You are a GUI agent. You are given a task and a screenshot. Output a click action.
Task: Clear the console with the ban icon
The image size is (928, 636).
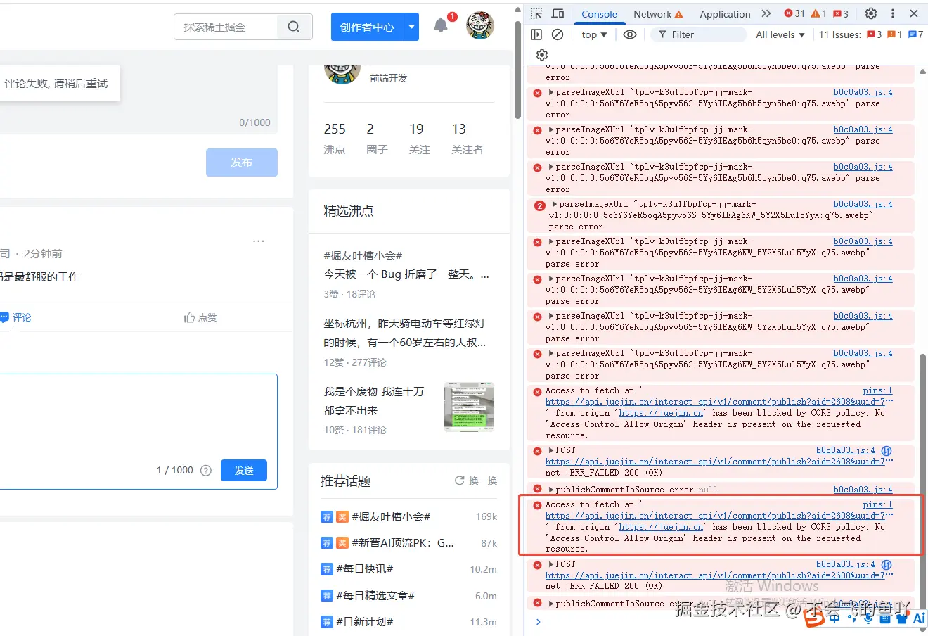(x=558, y=34)
